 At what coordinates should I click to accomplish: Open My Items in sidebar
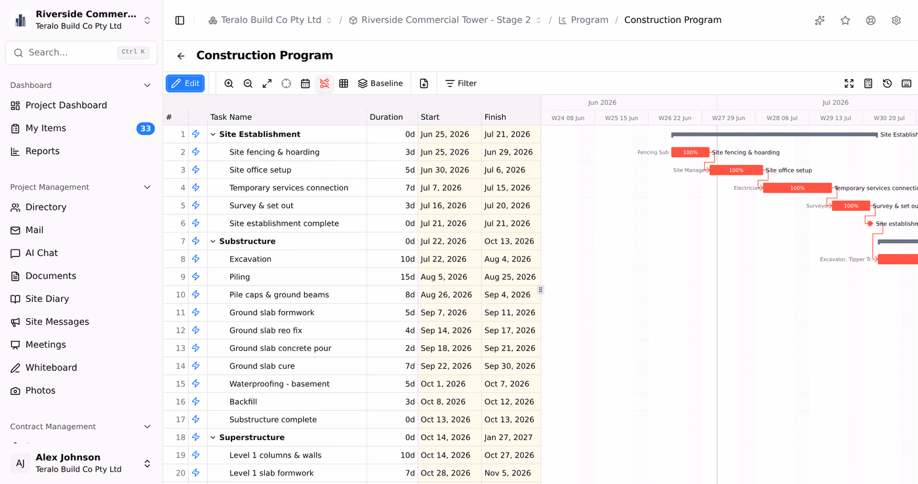coord(81,128)
